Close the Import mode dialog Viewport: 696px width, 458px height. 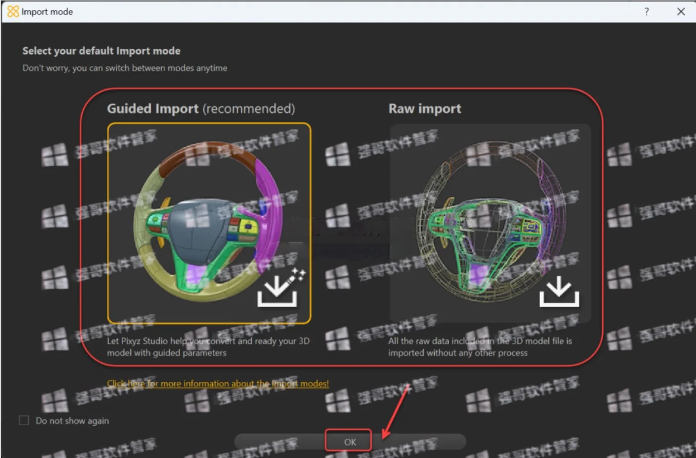coord(681,11)
